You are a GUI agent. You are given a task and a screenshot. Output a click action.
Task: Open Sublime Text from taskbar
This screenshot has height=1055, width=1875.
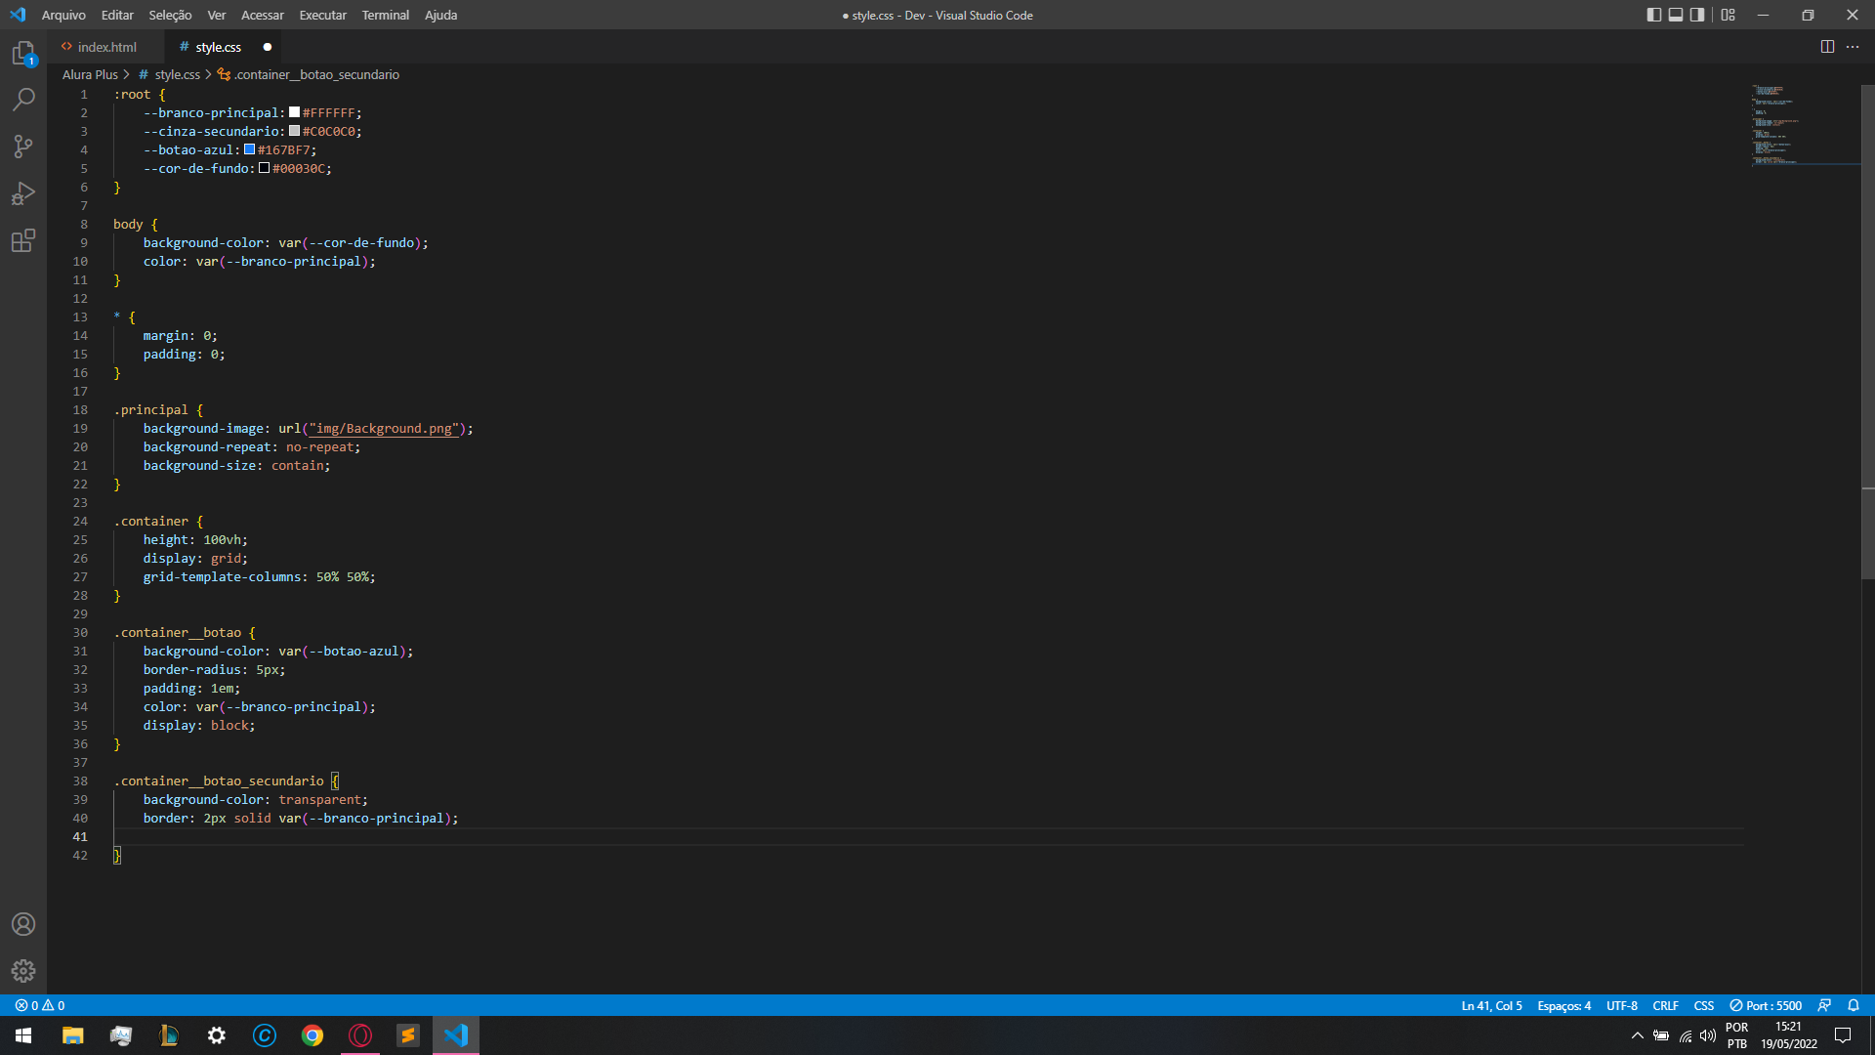pyautogui.click(x=408, y=1035)
